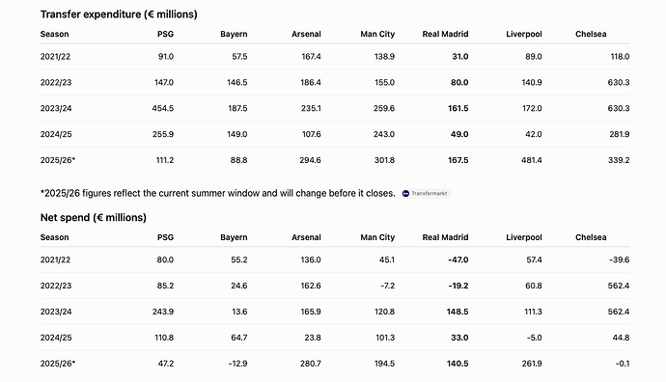
Task: Click the Real Madrid header in Net spend table
Action: click(x=445, y=237)
